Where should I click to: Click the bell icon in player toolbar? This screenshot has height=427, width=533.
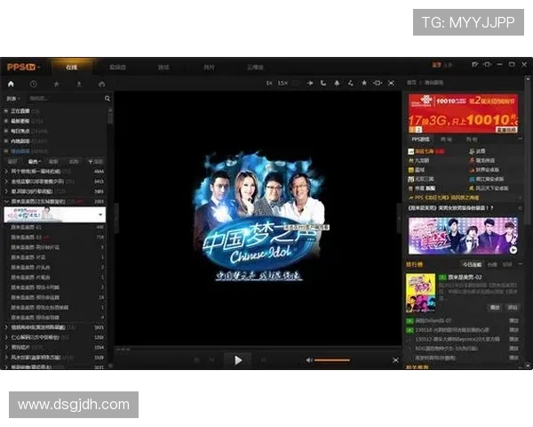pyautogui.click(x=337, y=82)
